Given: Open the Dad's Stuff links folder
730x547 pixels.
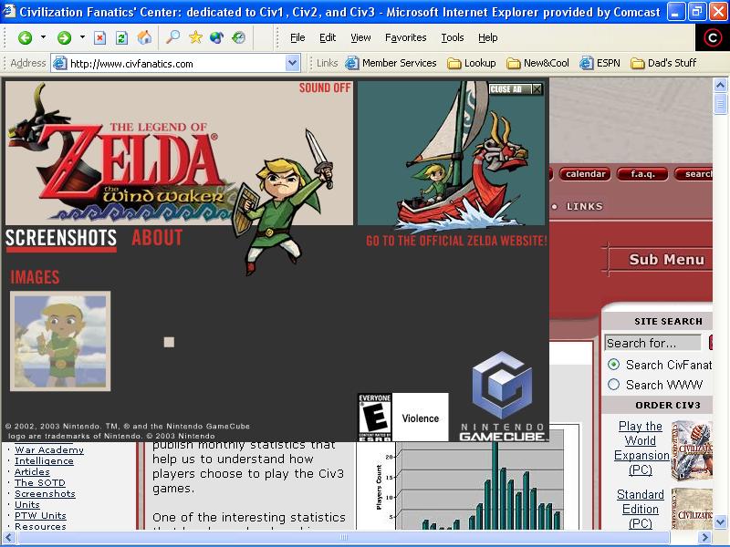Looking at the screenshot, I should [663, 63].
